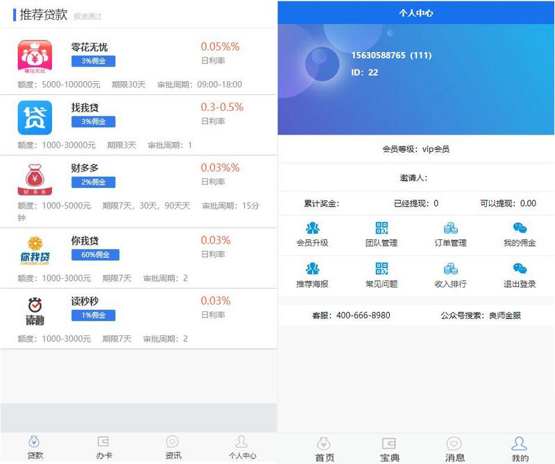Select the 资讯 news icon in bottom navigation
Screen dimensions: 555x464
coord(173,447)
